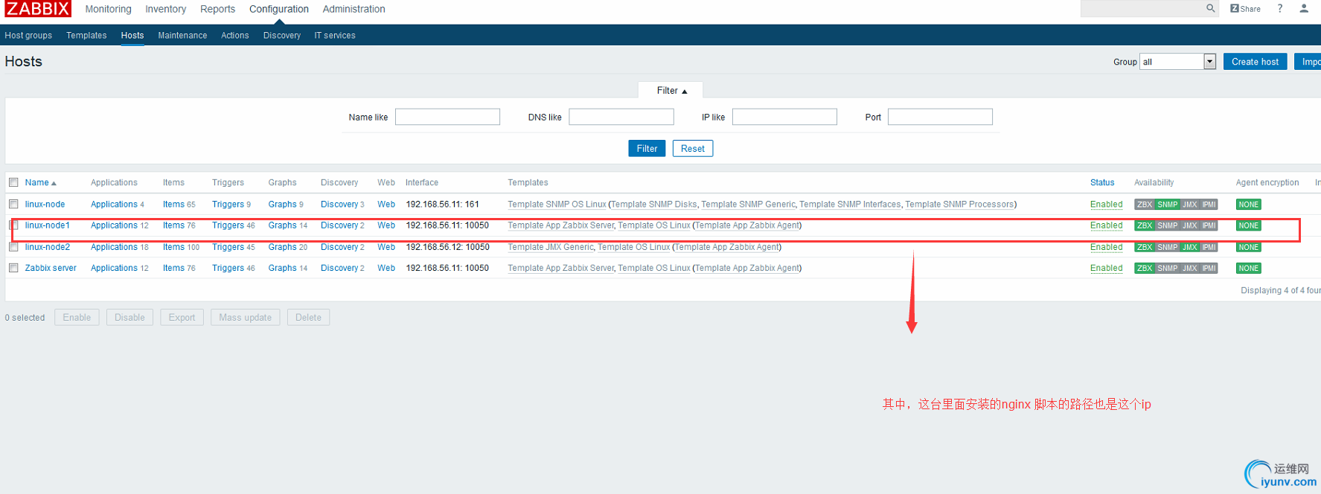Click the Delete button
This screenshot has width=1321, height=494.
point(308,318)
